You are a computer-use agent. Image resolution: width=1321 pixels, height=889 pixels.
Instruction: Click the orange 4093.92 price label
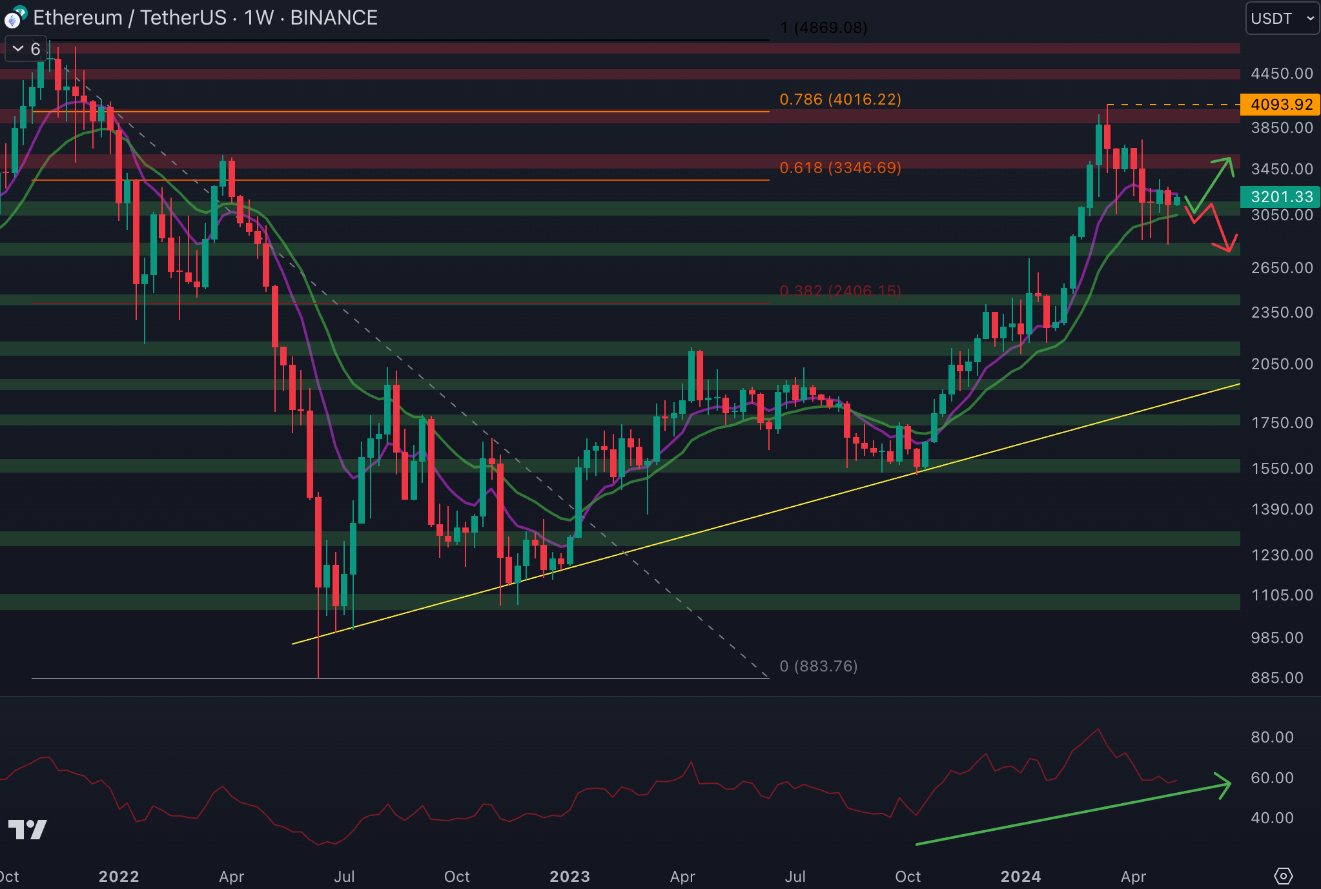click(x=1280, y=105)
